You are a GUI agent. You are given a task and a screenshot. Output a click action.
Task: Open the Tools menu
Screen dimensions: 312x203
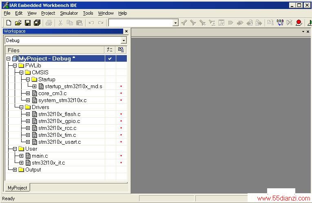pos(88,13)
